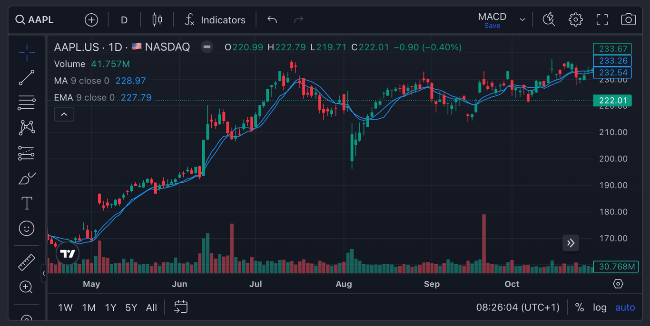Click the 200.00 price scale value
650x326 pixels.
pyautogui.click(x=613, y=159)
